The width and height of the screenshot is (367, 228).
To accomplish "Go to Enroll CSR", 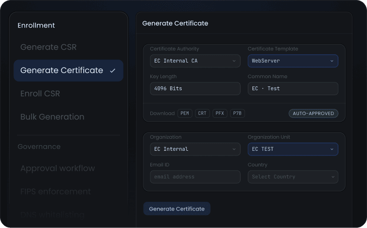I will tap(40, 93).
